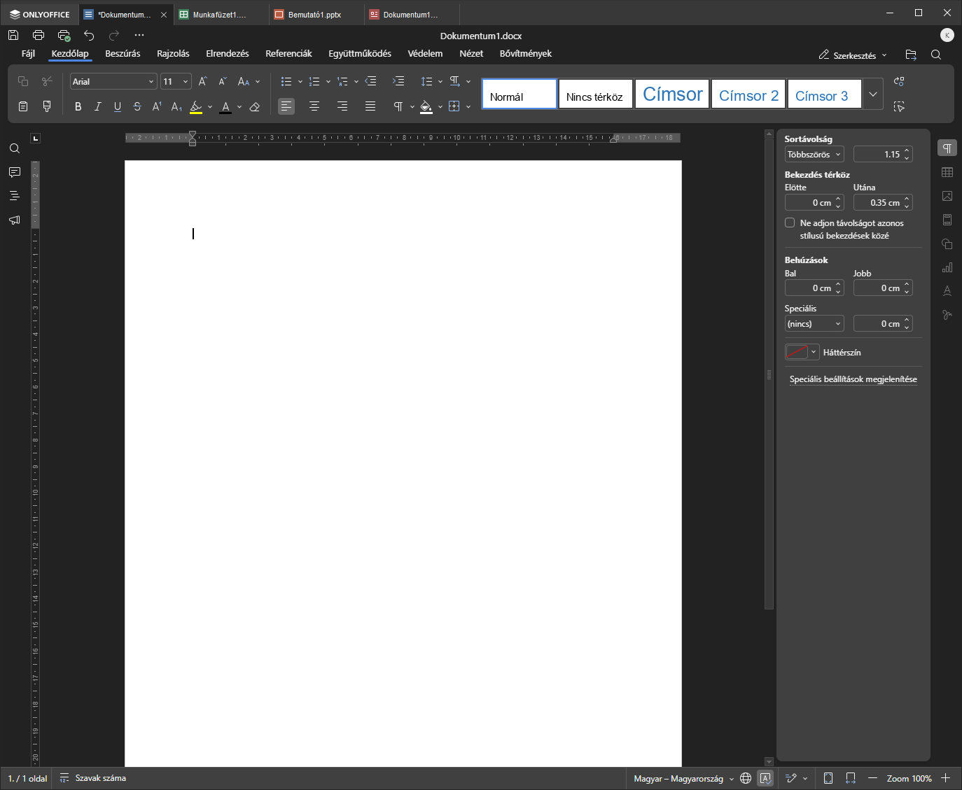Apply the Nincs térköz style

[595, 94]
